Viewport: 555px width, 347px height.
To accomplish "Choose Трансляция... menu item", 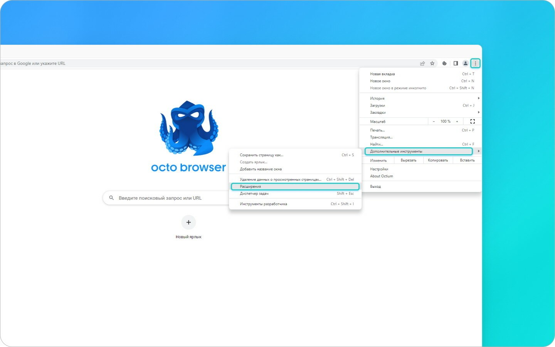I will tap(420, 137).
